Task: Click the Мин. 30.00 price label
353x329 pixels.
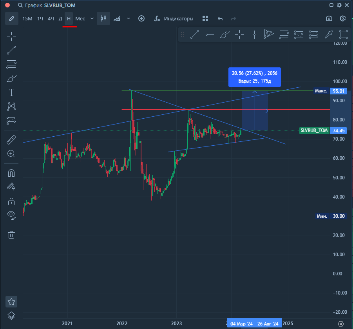Action: point(331,216)
